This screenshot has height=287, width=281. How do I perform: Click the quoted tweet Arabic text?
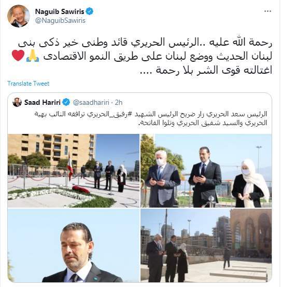point(151,118)
